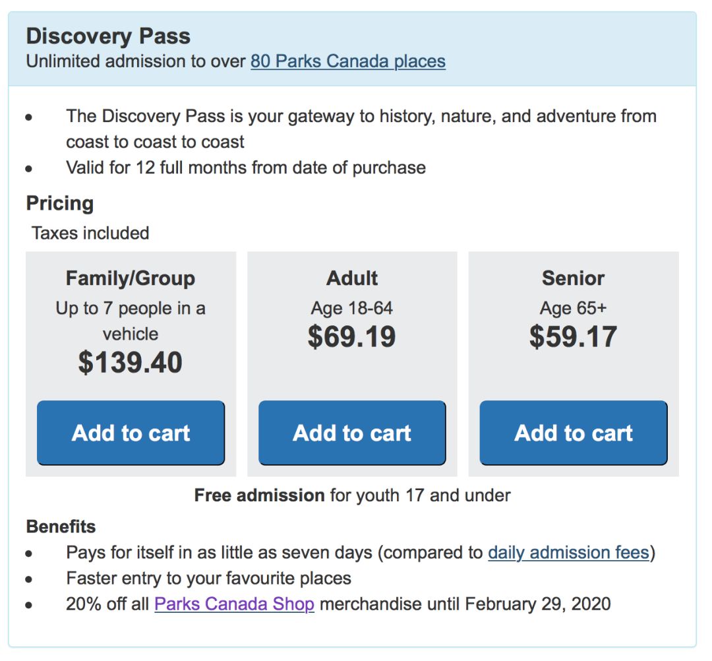Viewport: 712px width, 661px height.
Task: Click the Family/Group card title
Action: [131, 278]
